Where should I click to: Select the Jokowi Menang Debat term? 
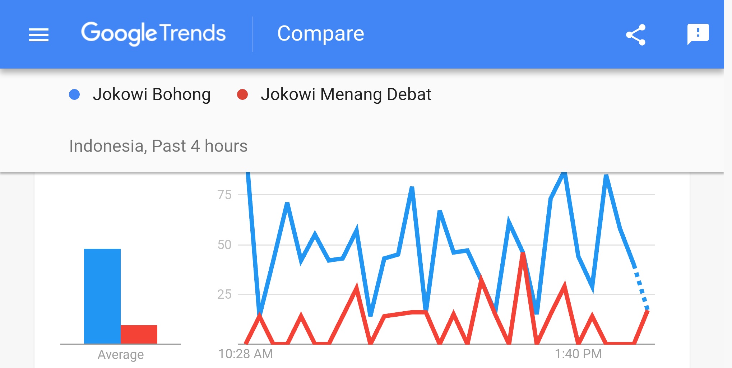346,94
